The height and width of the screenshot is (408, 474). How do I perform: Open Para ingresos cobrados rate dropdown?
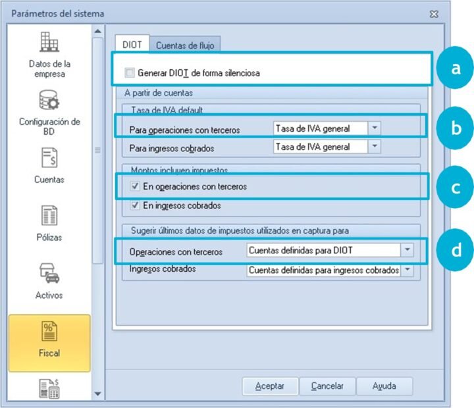tap(374, 147)
